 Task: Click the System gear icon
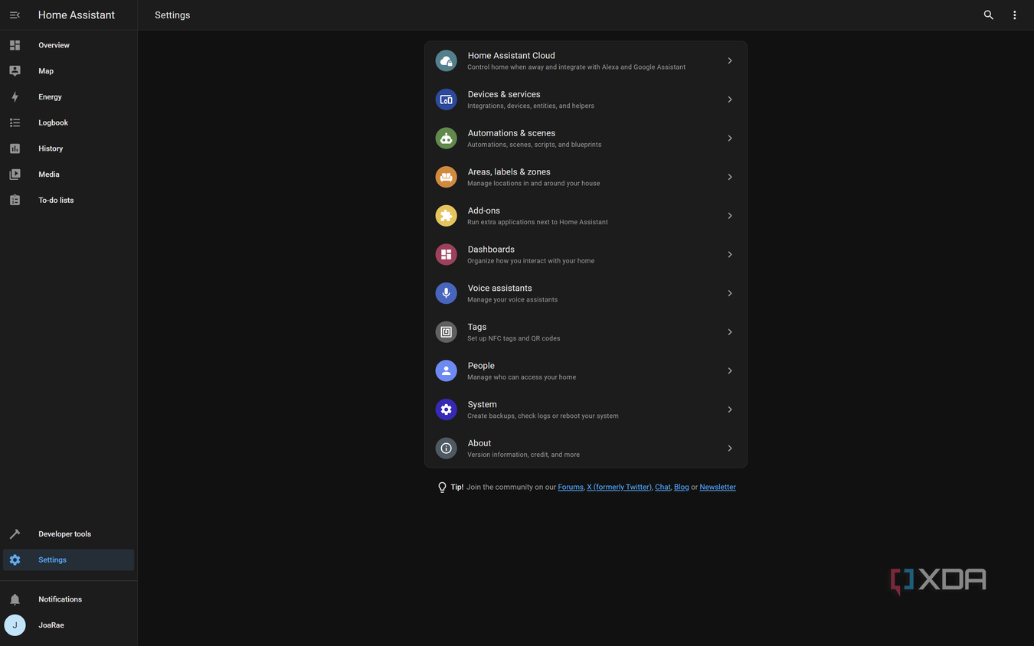[446, 409]
